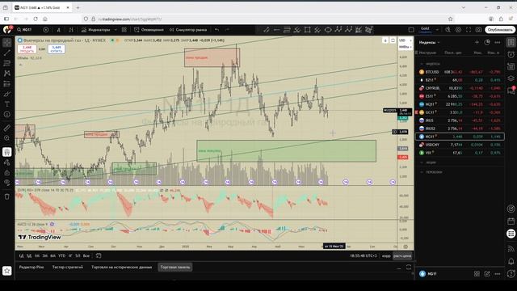Select the GC1! row in watchlist
517x291 pixels.
point(460,112)
